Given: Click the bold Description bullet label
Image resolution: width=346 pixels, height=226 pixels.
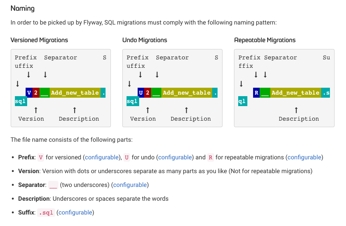Looking at the screenshot, I should tap(34, 199).
